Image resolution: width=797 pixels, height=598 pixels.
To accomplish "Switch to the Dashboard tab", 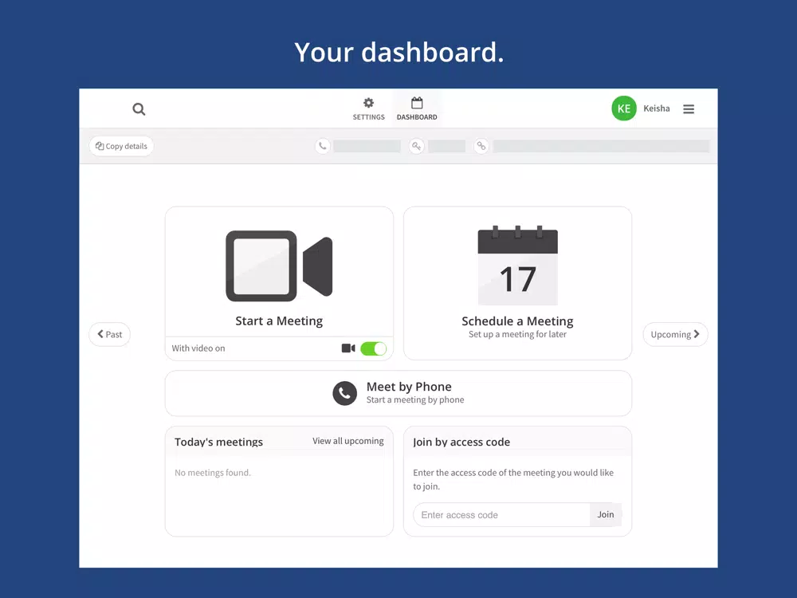I will pos(417,108).
